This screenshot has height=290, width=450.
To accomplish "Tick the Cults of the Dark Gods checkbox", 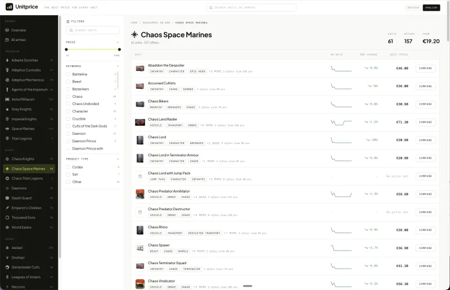I will (x=68, y=126).
